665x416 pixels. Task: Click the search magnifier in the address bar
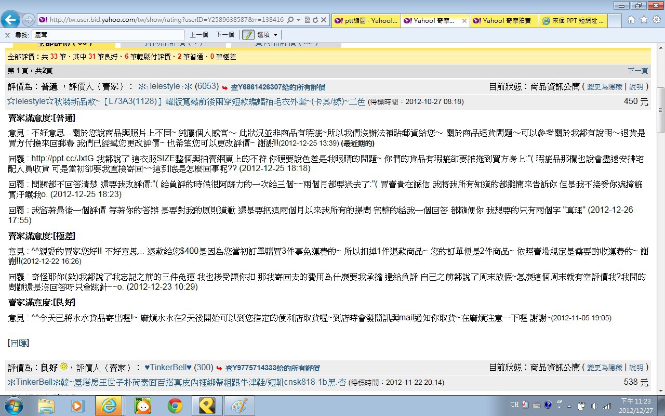click(289, 20)
